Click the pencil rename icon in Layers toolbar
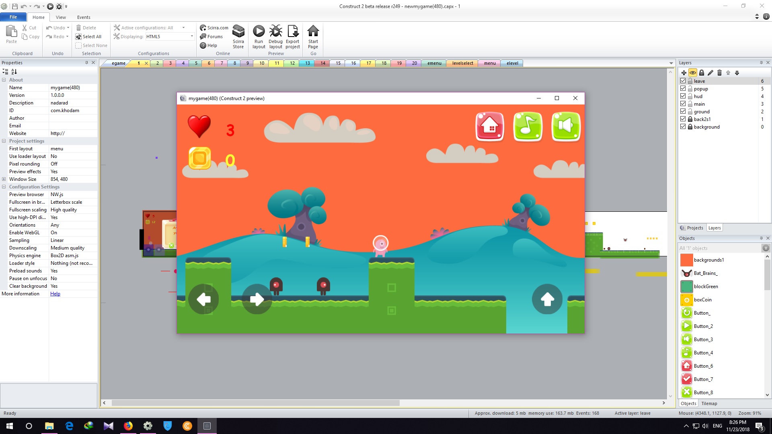The height and width of the screenshot is (434, 772). coord(710,73)
